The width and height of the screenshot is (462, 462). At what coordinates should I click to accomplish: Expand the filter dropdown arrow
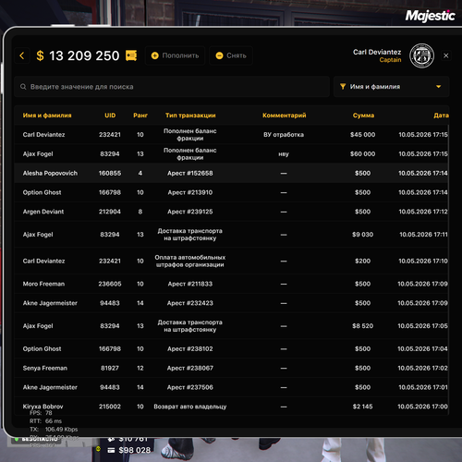[438, 87]
